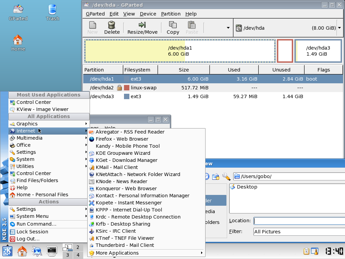Click the Filter combo box field

click(299, 232)
